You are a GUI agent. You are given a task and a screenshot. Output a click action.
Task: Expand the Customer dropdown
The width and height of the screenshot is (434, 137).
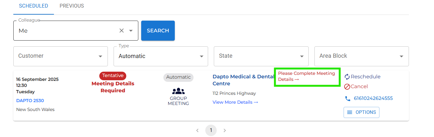[101, 56]
